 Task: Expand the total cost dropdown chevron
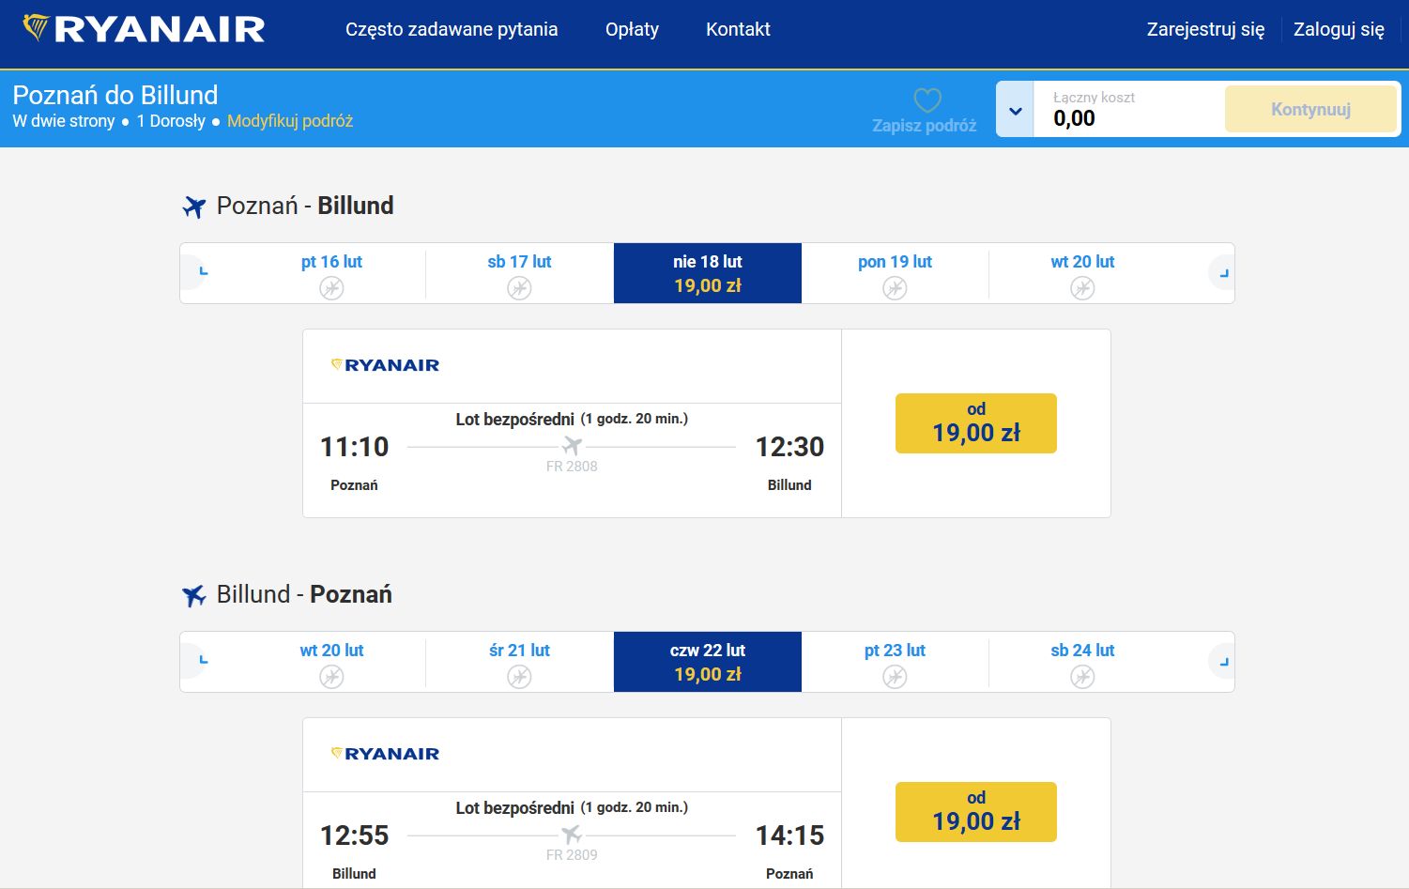point(1015,110)
